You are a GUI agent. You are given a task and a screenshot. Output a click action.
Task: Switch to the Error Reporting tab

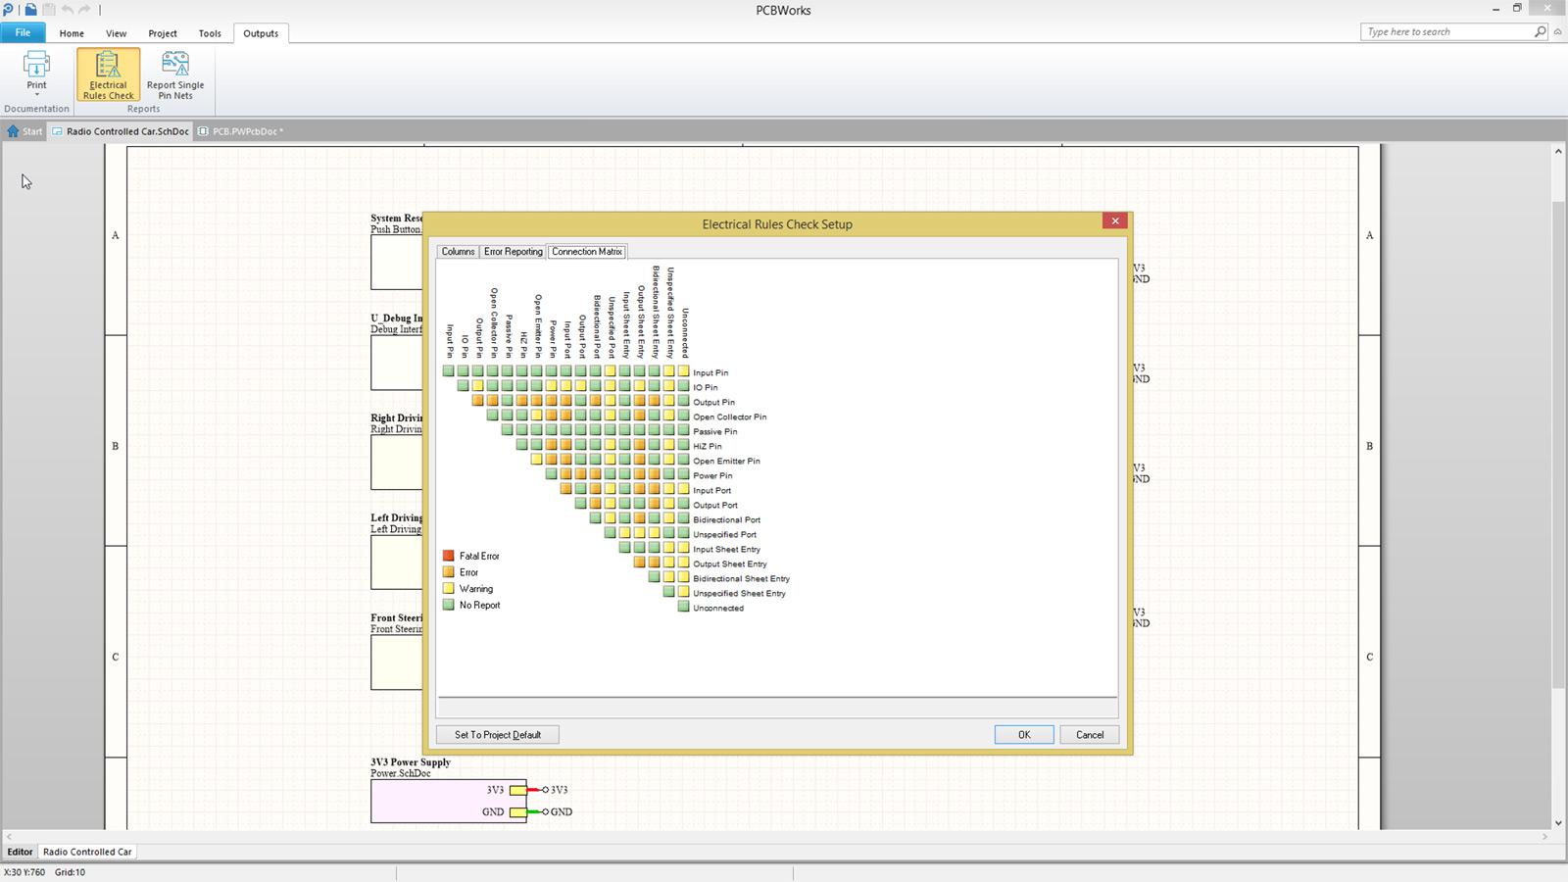coord(513,252)
